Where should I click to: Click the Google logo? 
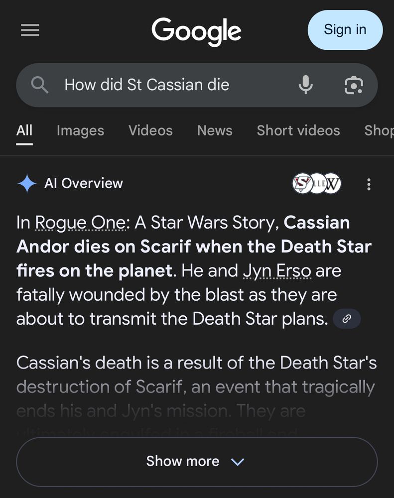point(196,30)
